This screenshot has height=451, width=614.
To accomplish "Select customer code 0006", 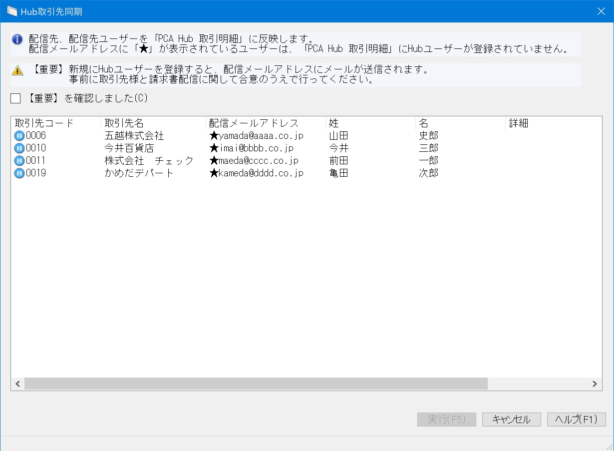I will 36,136.
